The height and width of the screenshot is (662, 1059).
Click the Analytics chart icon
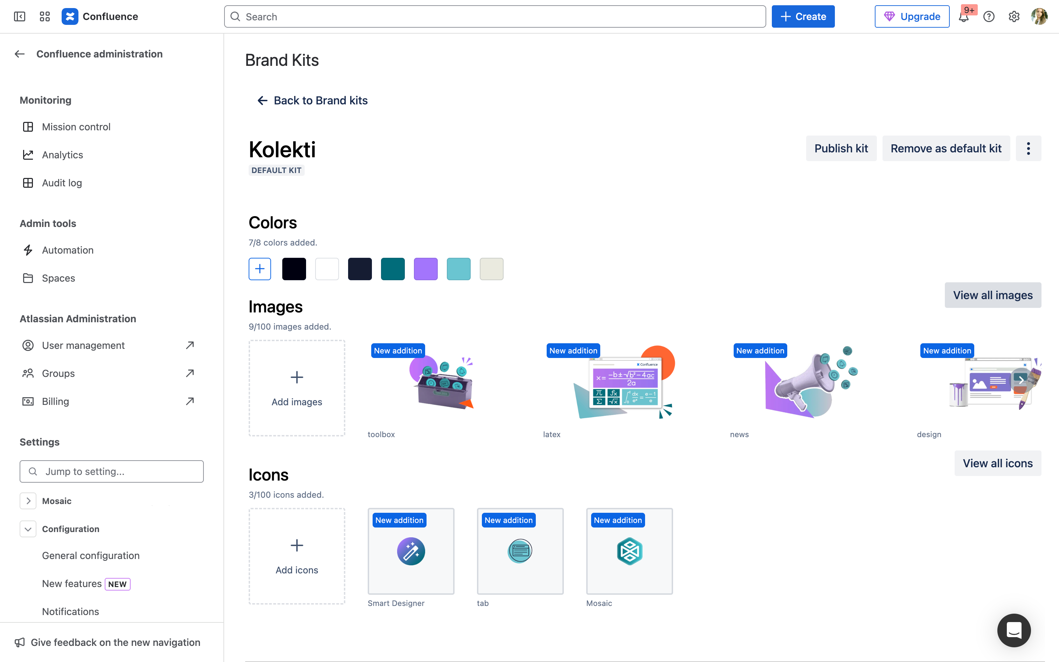click(x=28, y=155)
